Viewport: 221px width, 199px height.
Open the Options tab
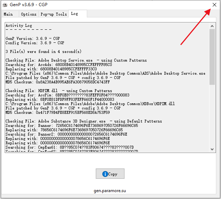(x=29, y=14)
